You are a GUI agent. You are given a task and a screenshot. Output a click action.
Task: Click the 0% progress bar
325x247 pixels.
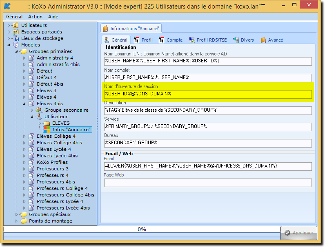[x=142, y=229]
